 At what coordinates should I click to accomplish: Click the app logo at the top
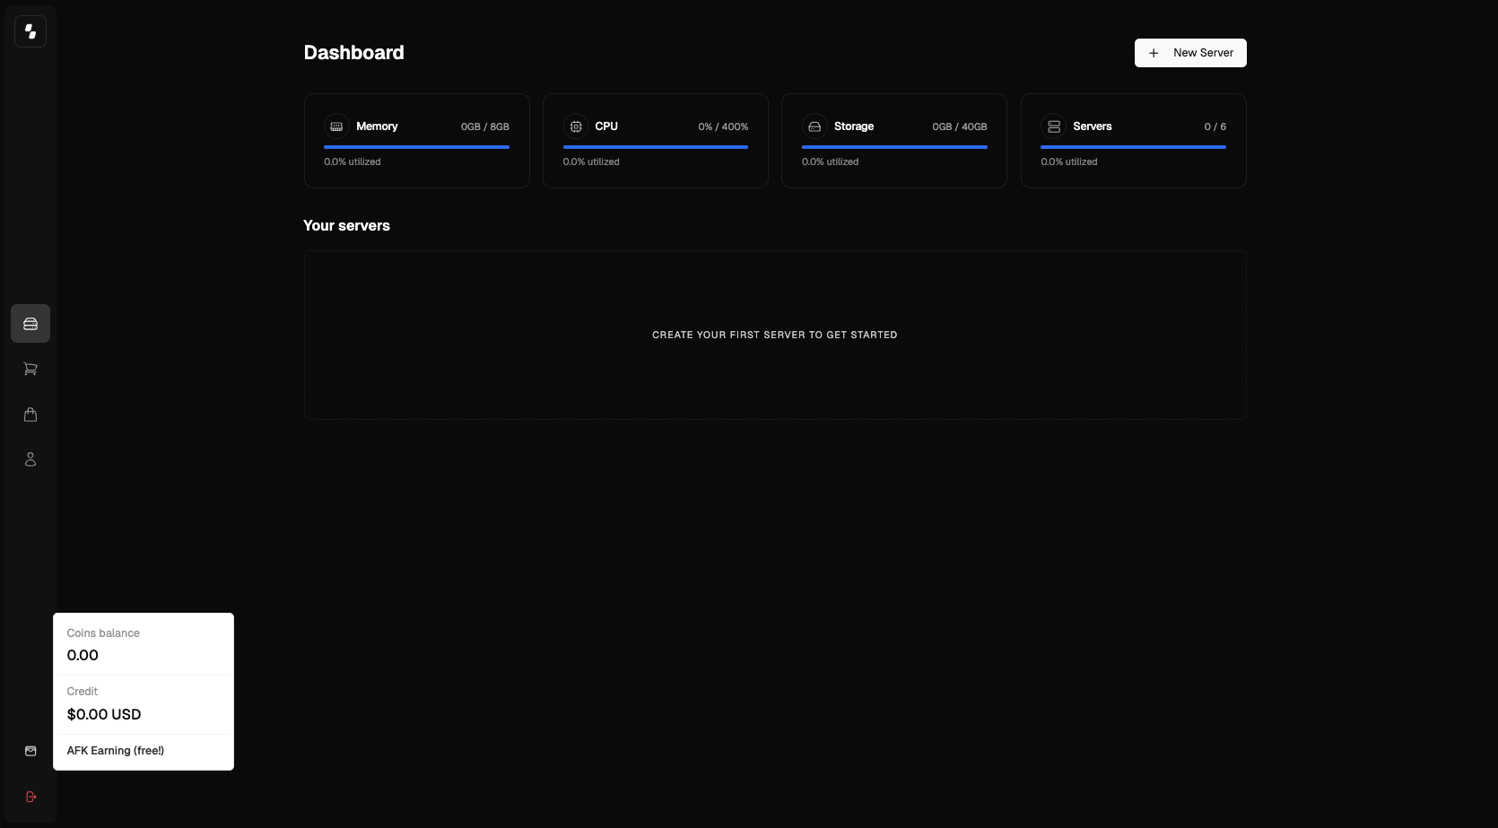click(x=30, y=31)
